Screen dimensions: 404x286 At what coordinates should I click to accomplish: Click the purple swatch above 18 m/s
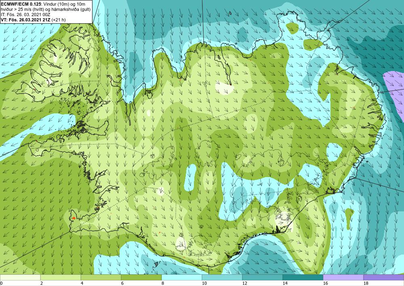pyautogui.click(x=384, y=277)
